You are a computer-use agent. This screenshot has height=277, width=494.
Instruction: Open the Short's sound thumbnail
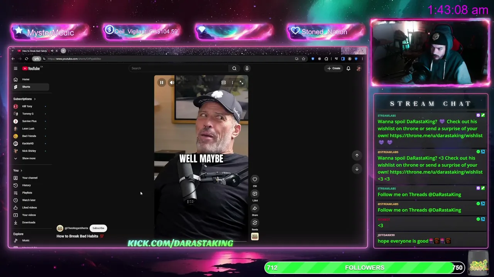coord(255,237)
